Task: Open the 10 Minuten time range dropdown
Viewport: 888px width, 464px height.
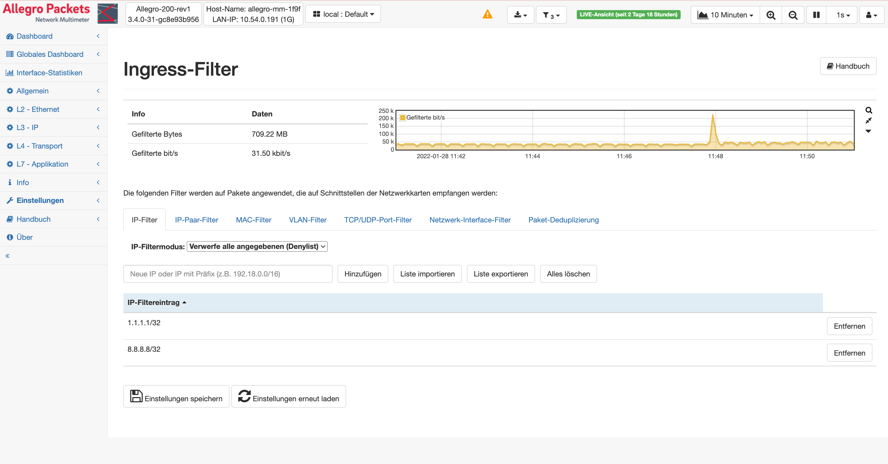Action: [x=725, y=15]
